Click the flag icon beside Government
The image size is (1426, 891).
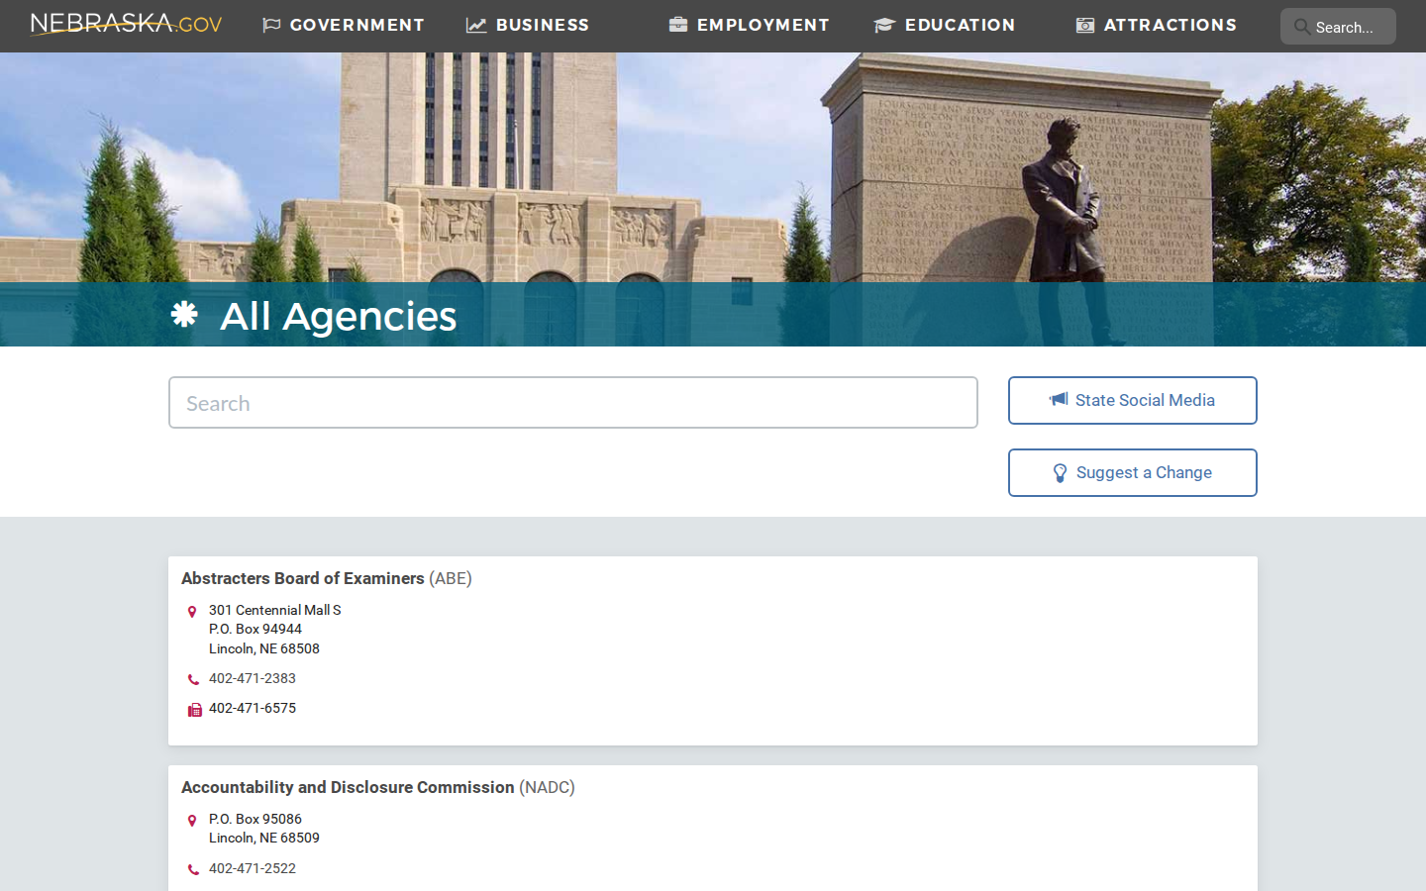271,25
